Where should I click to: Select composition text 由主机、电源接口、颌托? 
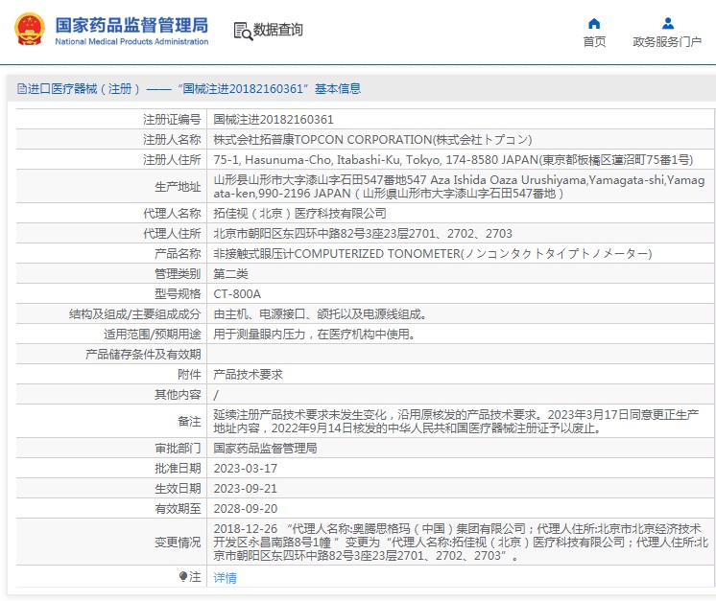pos(321,314)
